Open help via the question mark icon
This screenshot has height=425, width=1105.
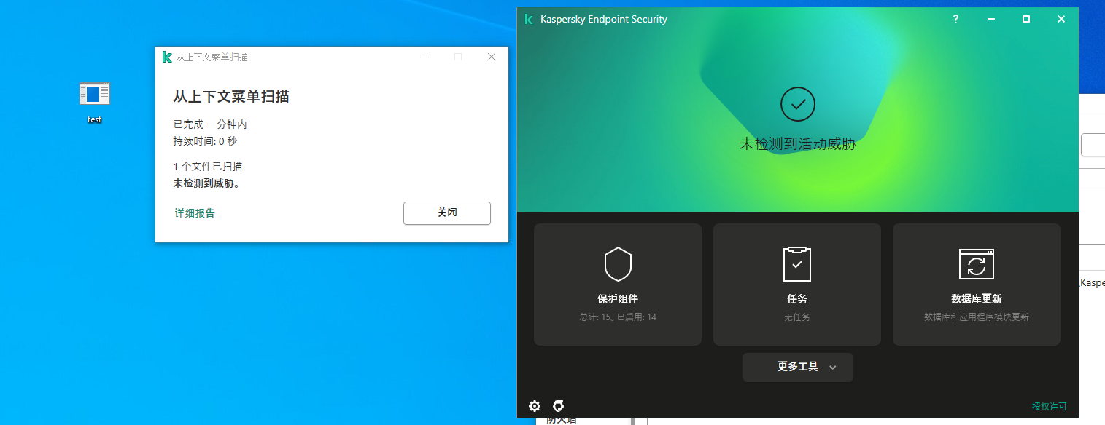(x=955, y=20)
